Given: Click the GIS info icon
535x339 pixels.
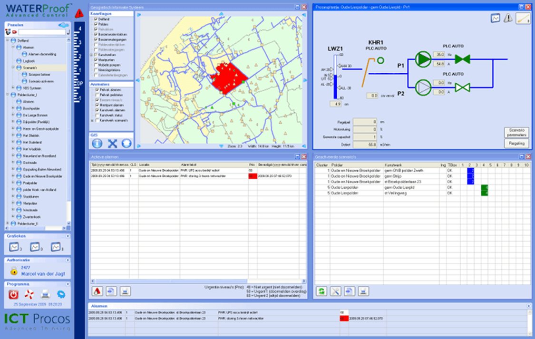Looking at the screenshot, I should 97,143.
